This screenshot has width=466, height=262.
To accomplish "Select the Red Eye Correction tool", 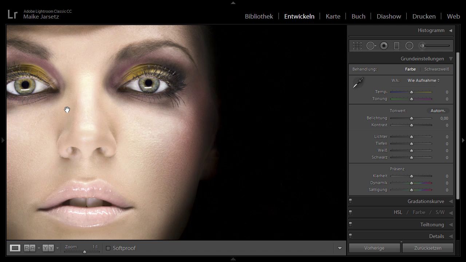I will 384,45.
